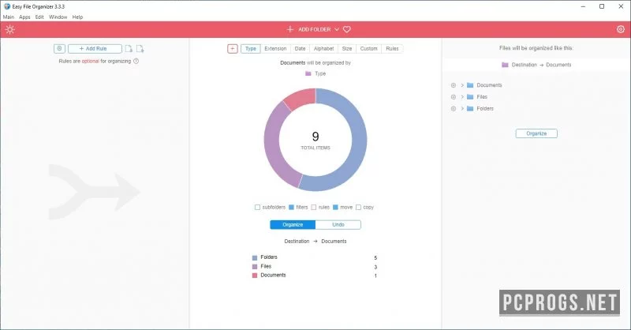Click the '9 TOTAL ITEMS' center label

pyautogui.click(x=315, y=141)
